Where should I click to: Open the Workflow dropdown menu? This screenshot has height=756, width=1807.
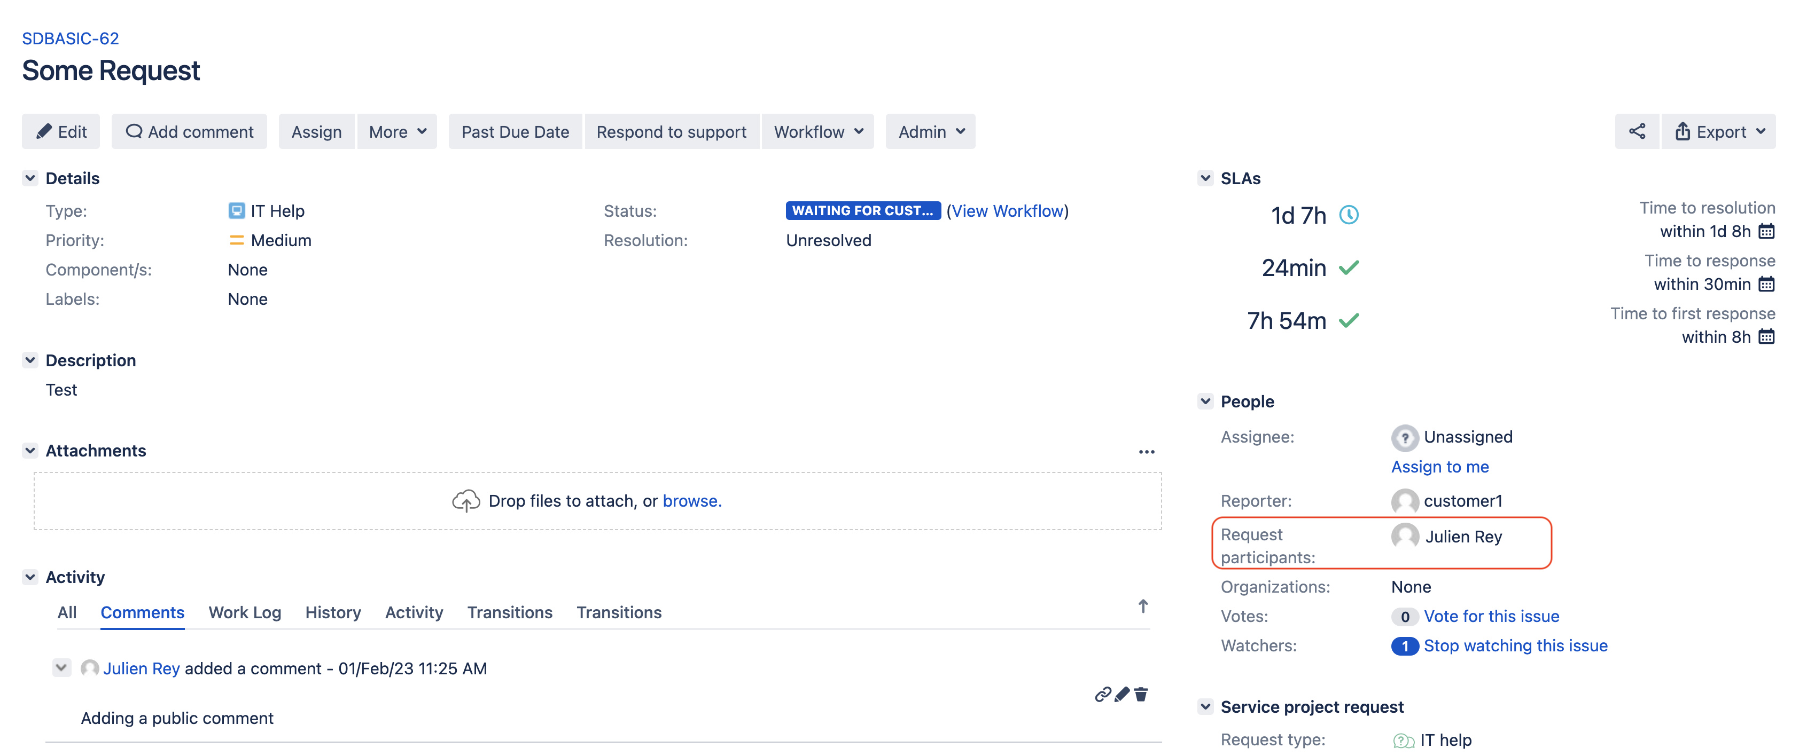pyautogui.click(x=817, y=132)
